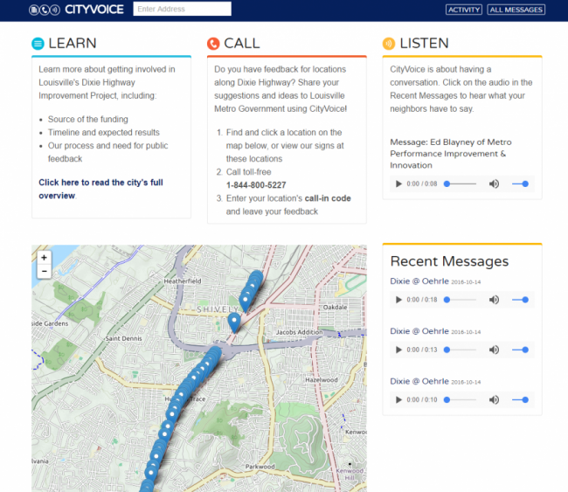Viewport: 568px width, 492px height.
Task: Click the Oakdale label on the map
Action: coord(335,308)
